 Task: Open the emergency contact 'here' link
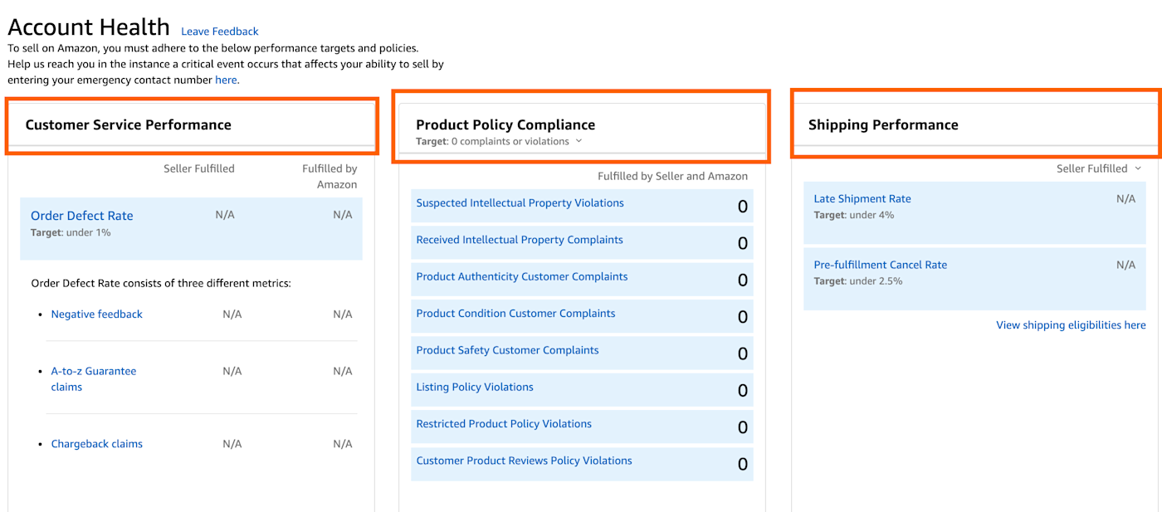tap(226, 80)
